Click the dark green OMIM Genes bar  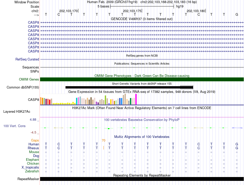point(142,79)
